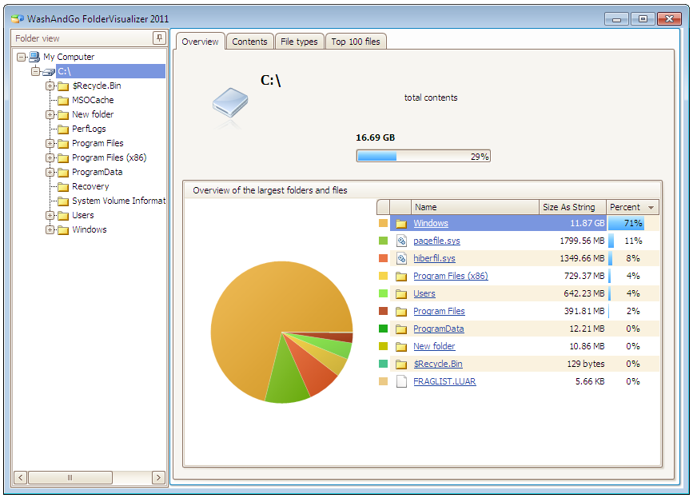The width and height of the screenshot is (693, 498).
Task: Expand the Program Files (x86) tree node
Action: click(x=50, y=157)
